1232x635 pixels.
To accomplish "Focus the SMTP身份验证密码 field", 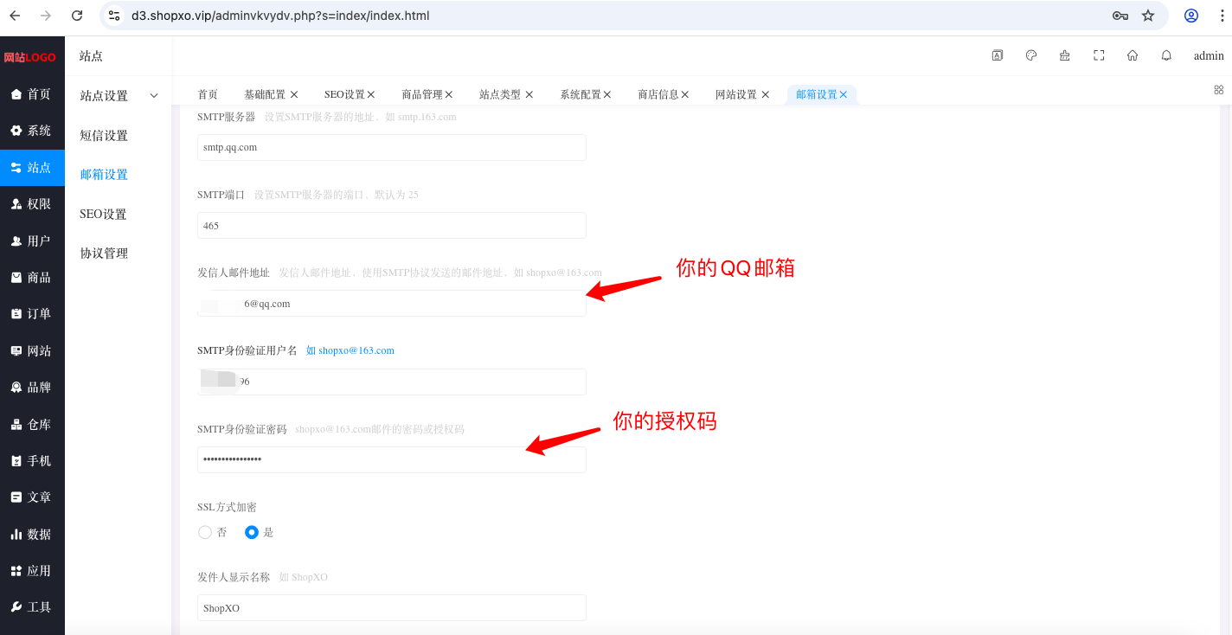I will 392,459.
